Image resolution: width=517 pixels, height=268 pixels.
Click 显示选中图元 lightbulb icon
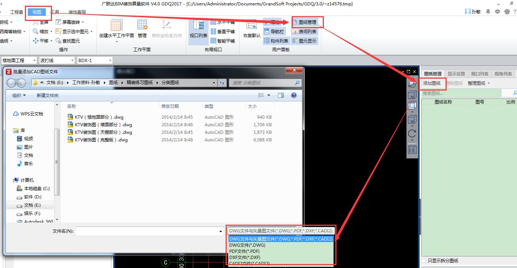coord(58,32)
